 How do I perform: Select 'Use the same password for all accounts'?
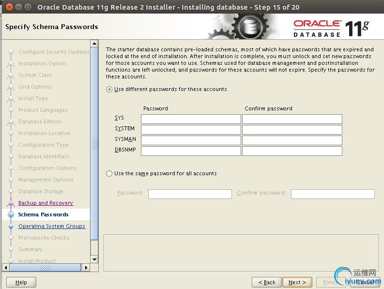[109, 174]
